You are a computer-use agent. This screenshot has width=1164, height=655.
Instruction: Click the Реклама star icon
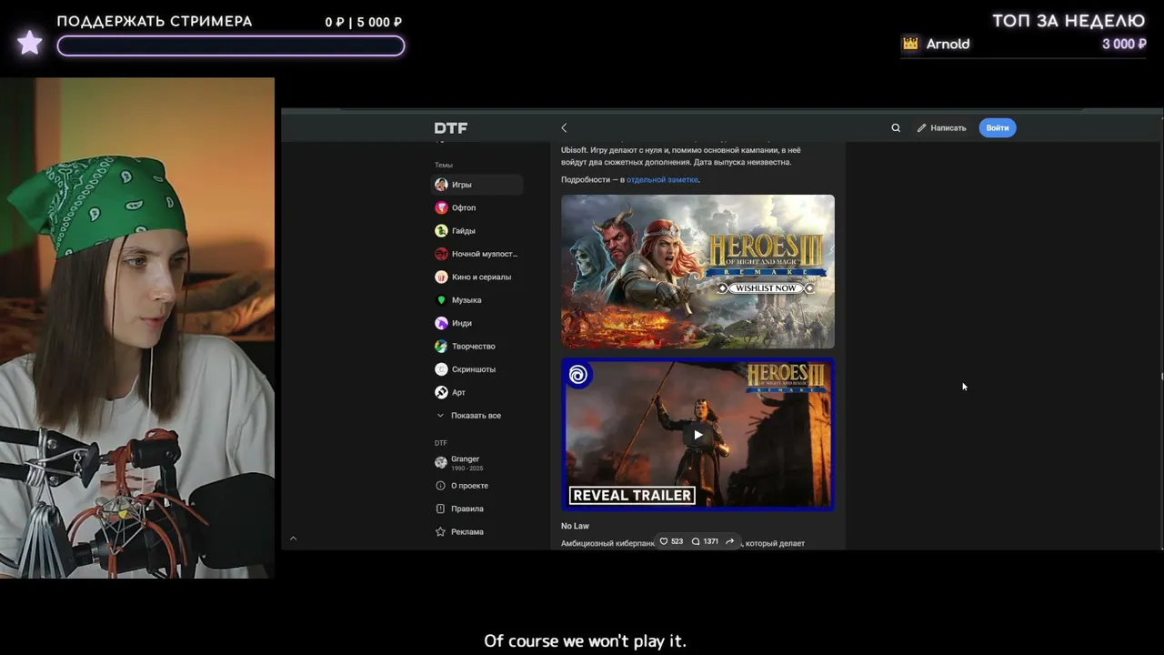[441, 532]
